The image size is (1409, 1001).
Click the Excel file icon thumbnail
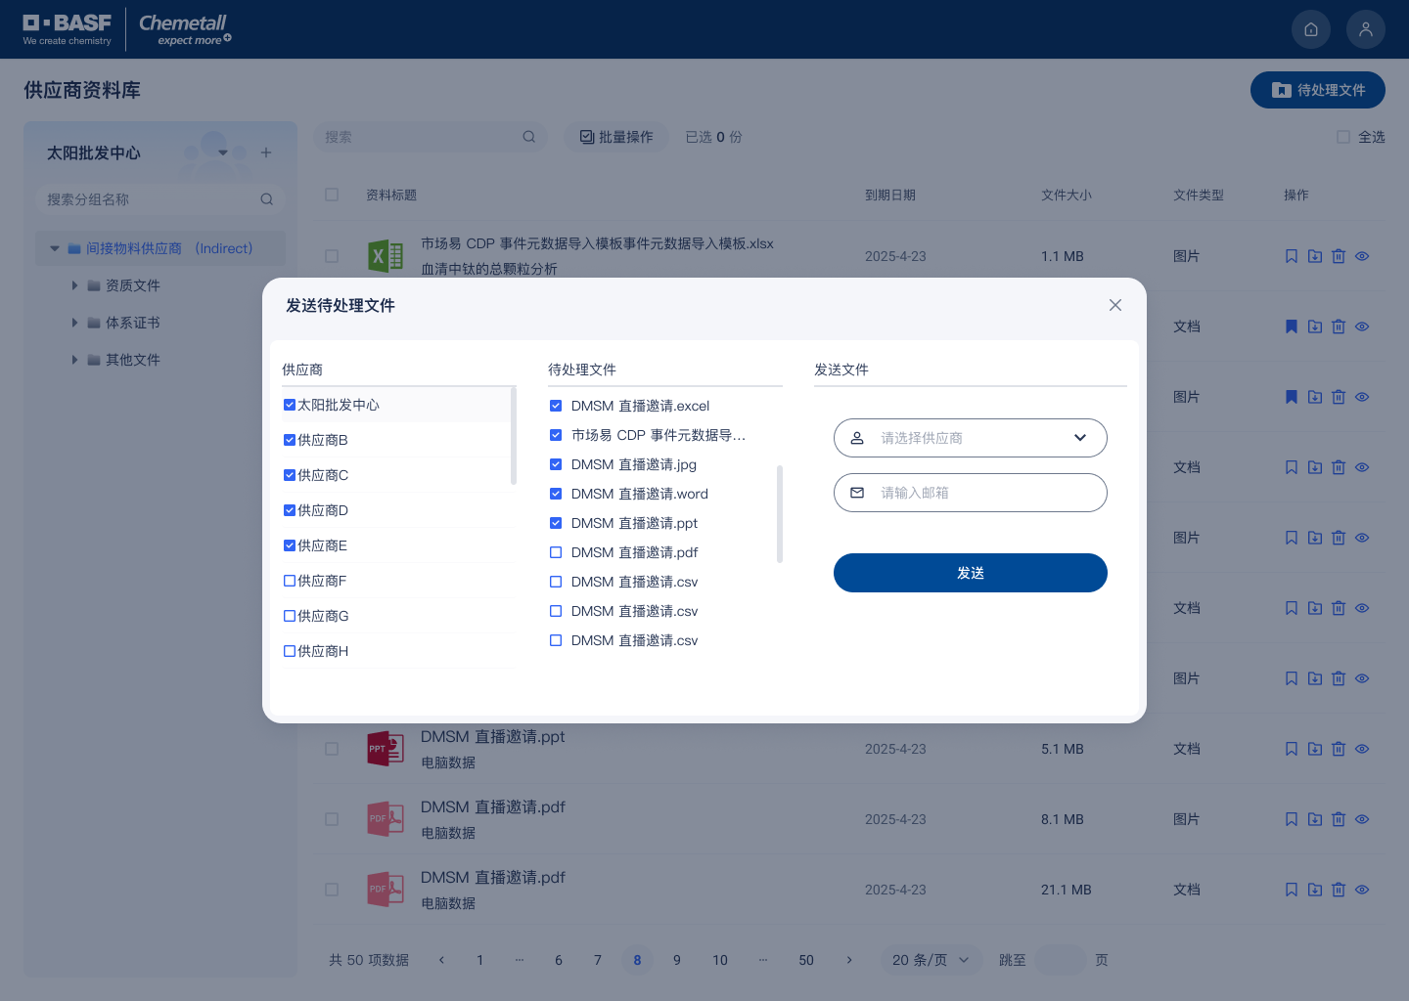click(386, 256)
